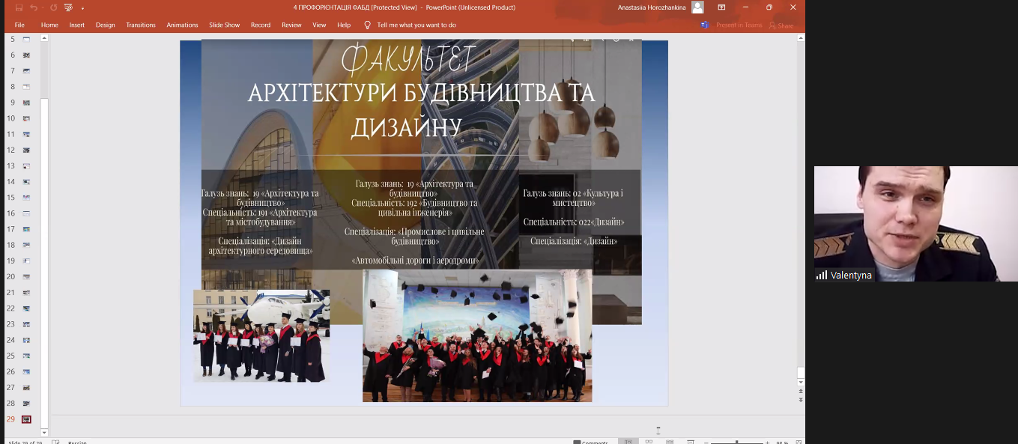Screen dimensions: 1018x444
Task: Click the zoom slider in status bar
Action: [x=737, y=442]
